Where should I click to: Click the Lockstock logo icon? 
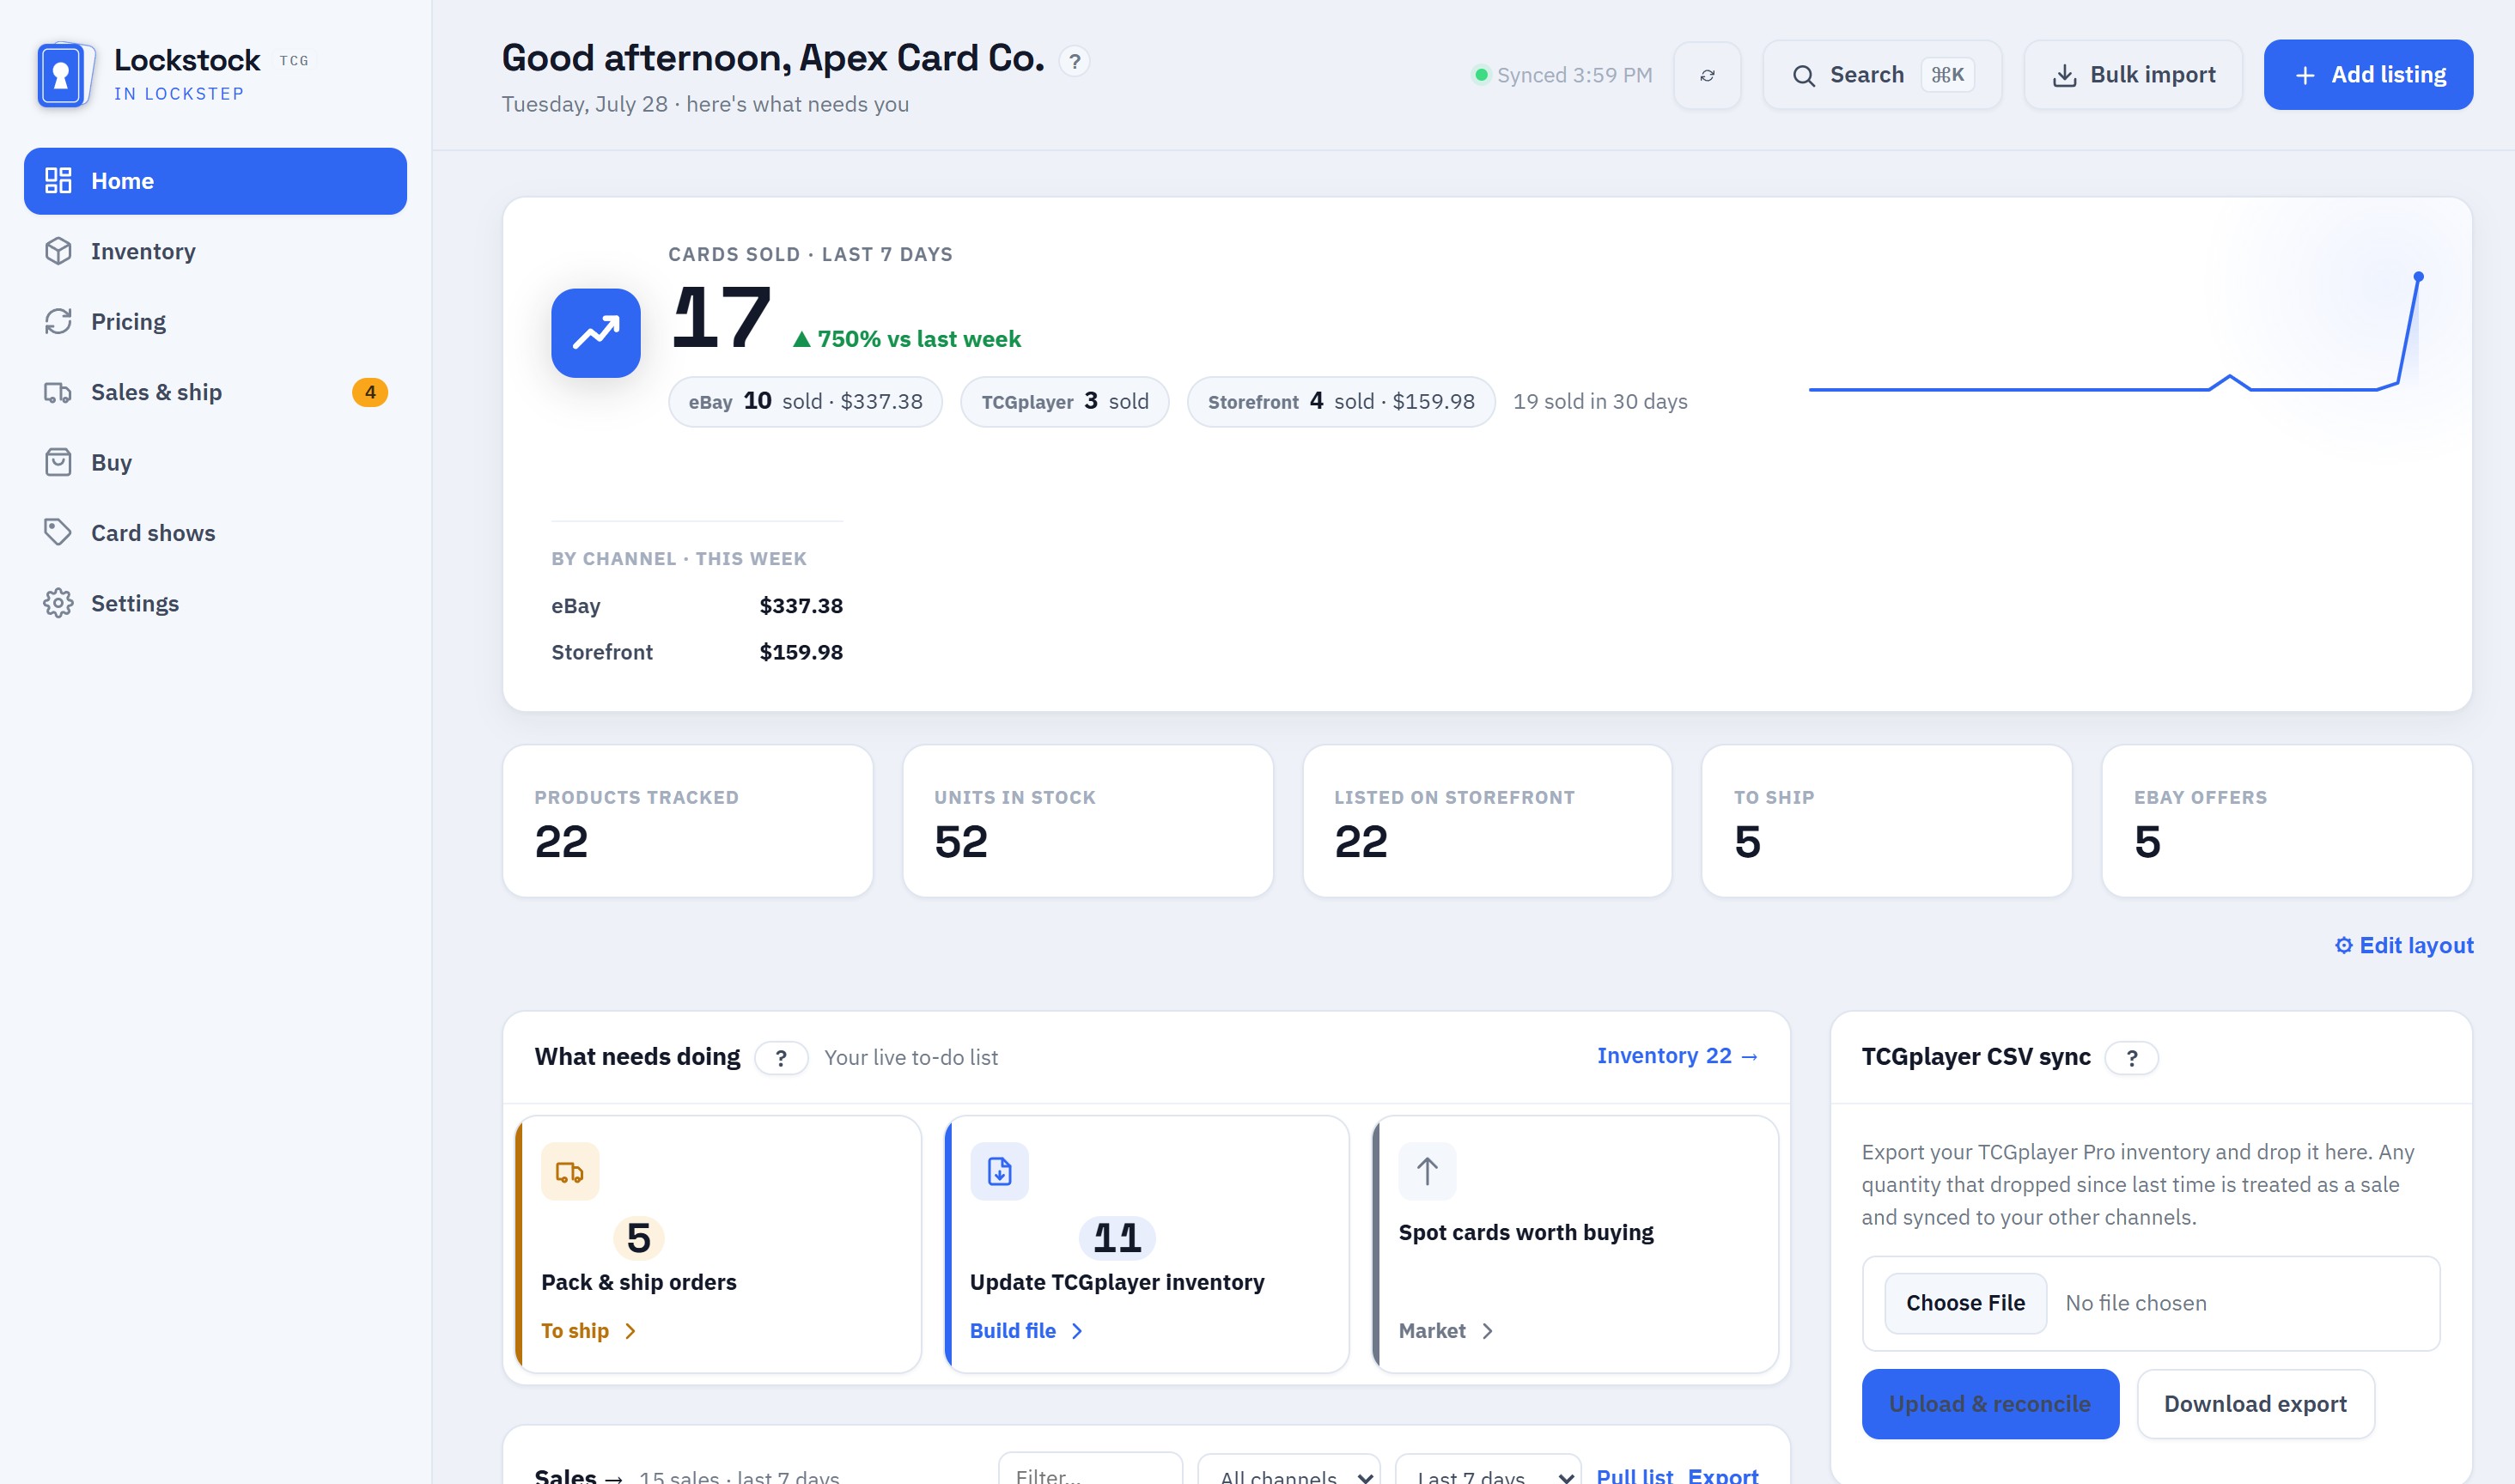coord(66,75)
